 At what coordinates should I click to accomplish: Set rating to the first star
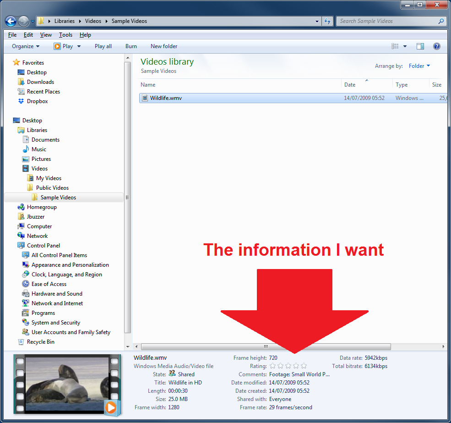tap(273, 366)
